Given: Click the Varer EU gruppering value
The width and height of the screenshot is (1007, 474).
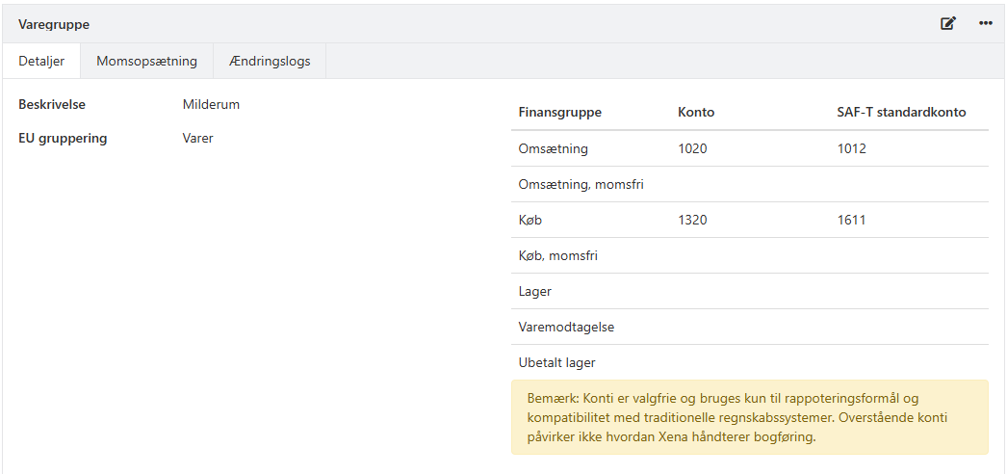Looking at the screenshot, I should point(197,139).
